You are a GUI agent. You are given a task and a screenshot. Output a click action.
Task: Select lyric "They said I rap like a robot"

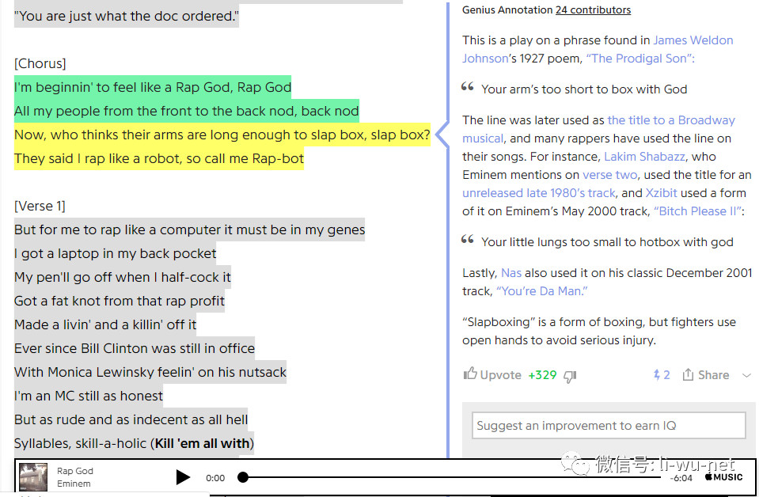(x=159, y=158)
